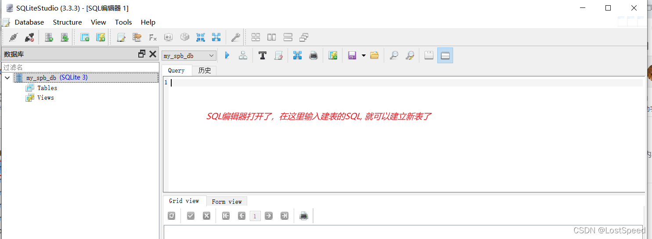Switch to the Form view tab
This screenshot has width=652, height=239.
(227, 202)
